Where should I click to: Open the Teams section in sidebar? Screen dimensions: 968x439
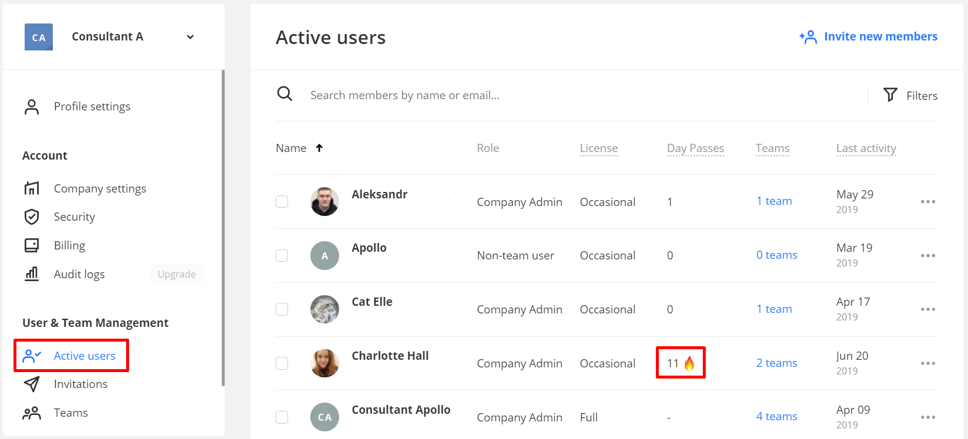(70, 413)
